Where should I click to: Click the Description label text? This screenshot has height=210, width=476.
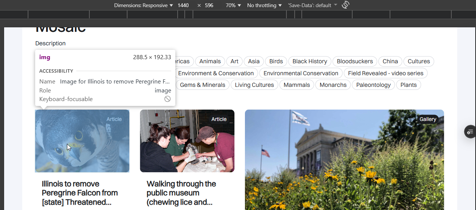50,43
